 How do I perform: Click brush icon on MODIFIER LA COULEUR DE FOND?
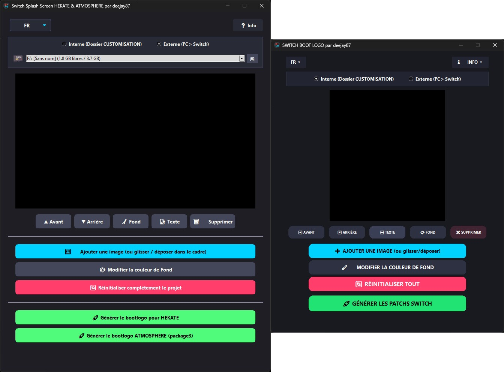coord(345,267)
